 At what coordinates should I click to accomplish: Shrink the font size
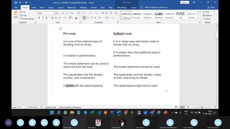coord(67,13)
